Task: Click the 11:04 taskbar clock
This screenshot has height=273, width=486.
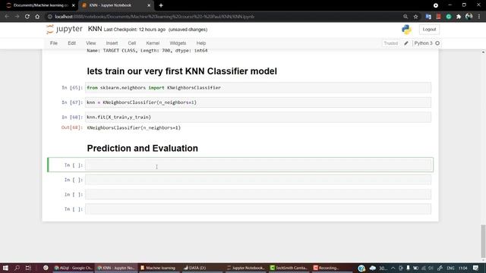Action: click(x=462, y=268)
